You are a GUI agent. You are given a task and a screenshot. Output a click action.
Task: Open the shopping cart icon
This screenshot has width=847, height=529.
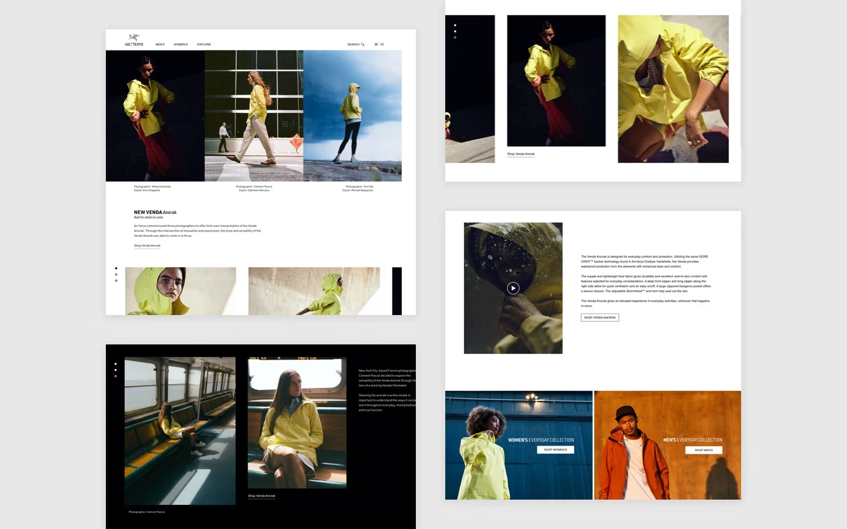(376, 45)
